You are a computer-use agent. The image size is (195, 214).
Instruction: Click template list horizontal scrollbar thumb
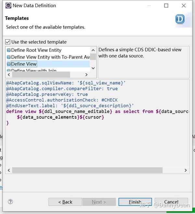[x=41, y=75]
